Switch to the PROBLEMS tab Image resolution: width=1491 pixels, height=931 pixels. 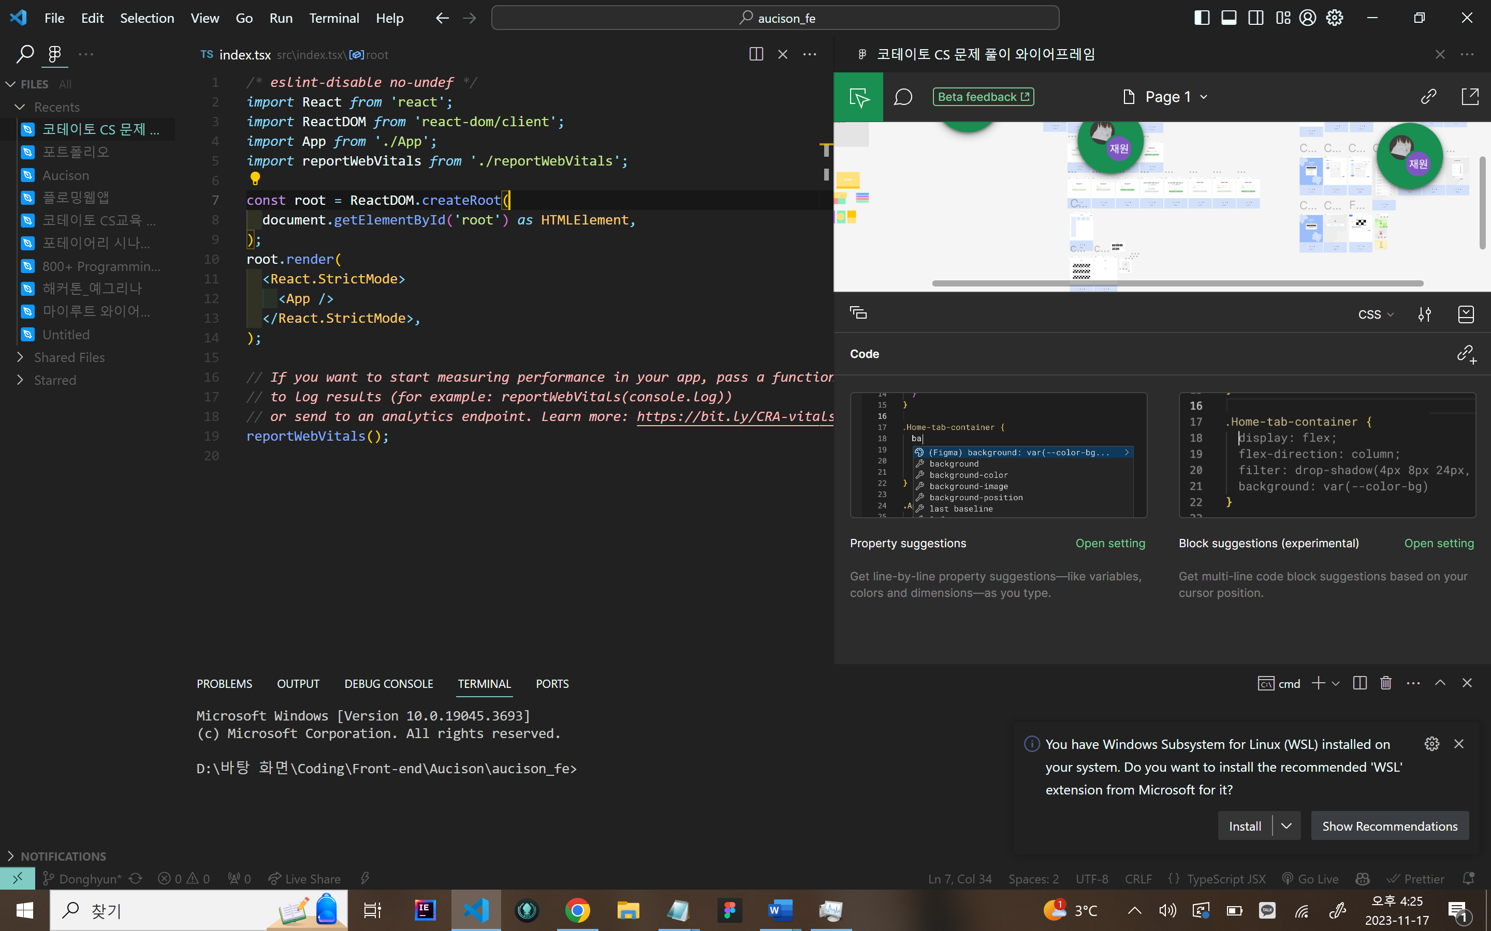[224, 683]
